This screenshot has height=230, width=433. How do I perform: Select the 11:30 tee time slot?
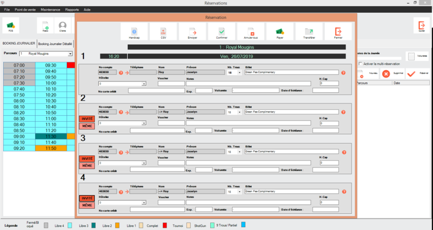(x=51, y=136)
